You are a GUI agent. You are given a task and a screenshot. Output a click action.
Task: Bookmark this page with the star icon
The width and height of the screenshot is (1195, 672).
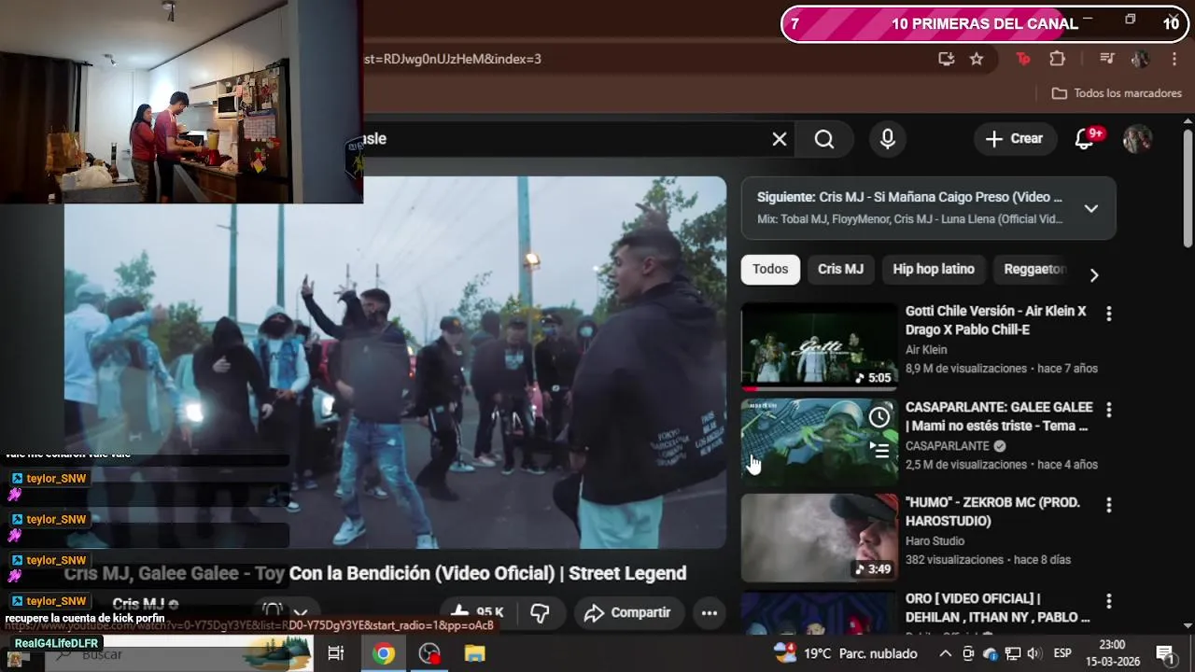(977, 59)
